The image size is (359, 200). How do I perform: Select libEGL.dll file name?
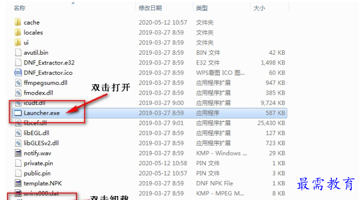[x=36, y=134]
